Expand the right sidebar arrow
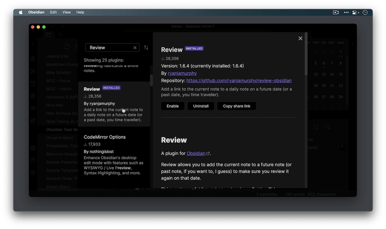Screen dimensions: 386x229 (x=353, y=44)
